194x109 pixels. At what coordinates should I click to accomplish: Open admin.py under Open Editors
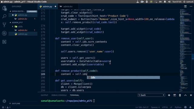[x=23, y=15]
